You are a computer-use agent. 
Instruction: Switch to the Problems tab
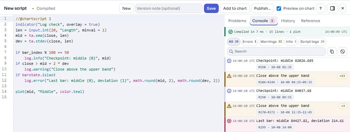[237, 21]
